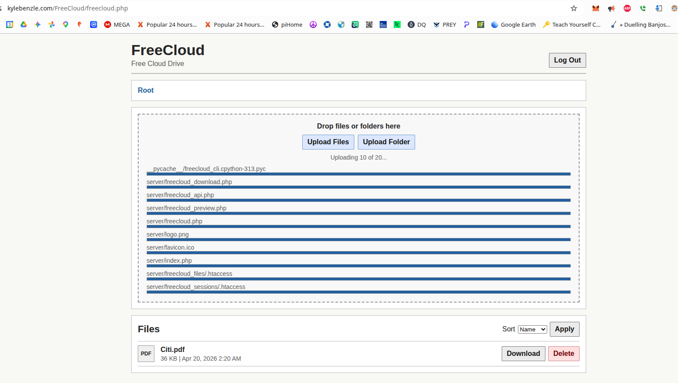The width and height of the screenshot is (678, 383).
Task: Click the PREY bookmark
Action: point(444,24)
